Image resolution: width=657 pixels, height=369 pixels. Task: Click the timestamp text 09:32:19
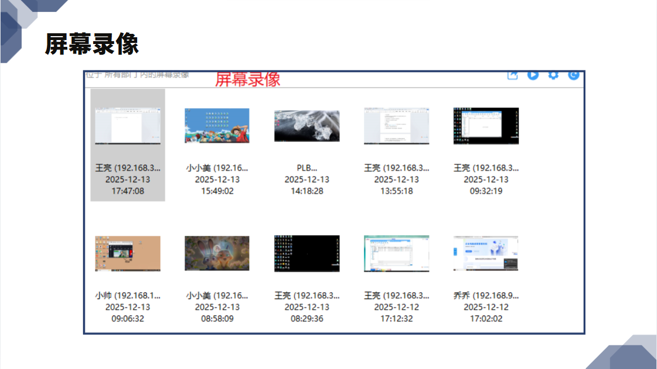pyautogui.click(x=486, y=191)
